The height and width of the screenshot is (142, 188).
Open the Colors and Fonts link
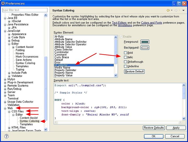point(151,23)
